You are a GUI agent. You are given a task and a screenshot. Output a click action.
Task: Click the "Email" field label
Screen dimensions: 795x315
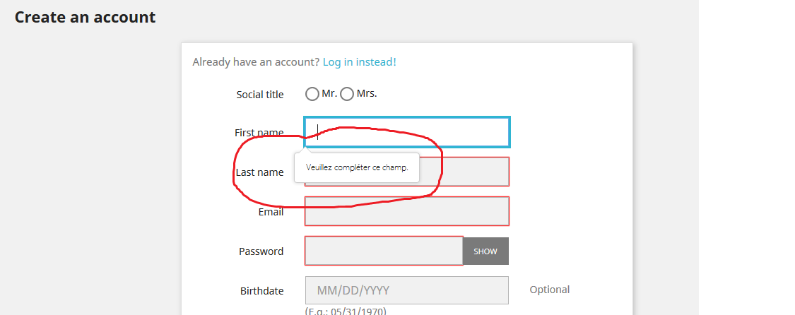[271, 212]
